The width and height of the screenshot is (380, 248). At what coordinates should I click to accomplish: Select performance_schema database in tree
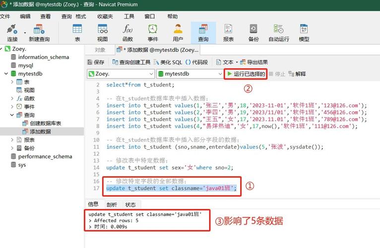point(45,156)
